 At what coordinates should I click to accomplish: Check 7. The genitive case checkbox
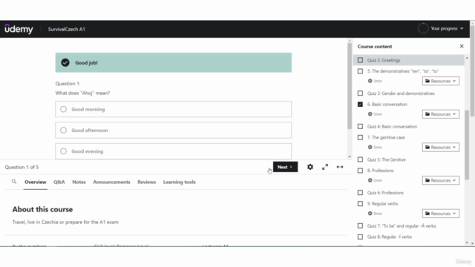click(360, 137)
